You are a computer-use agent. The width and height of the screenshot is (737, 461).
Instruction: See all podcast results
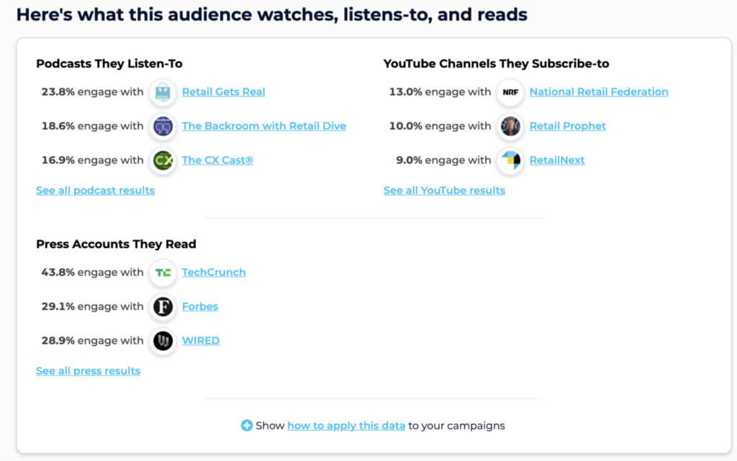95,191
